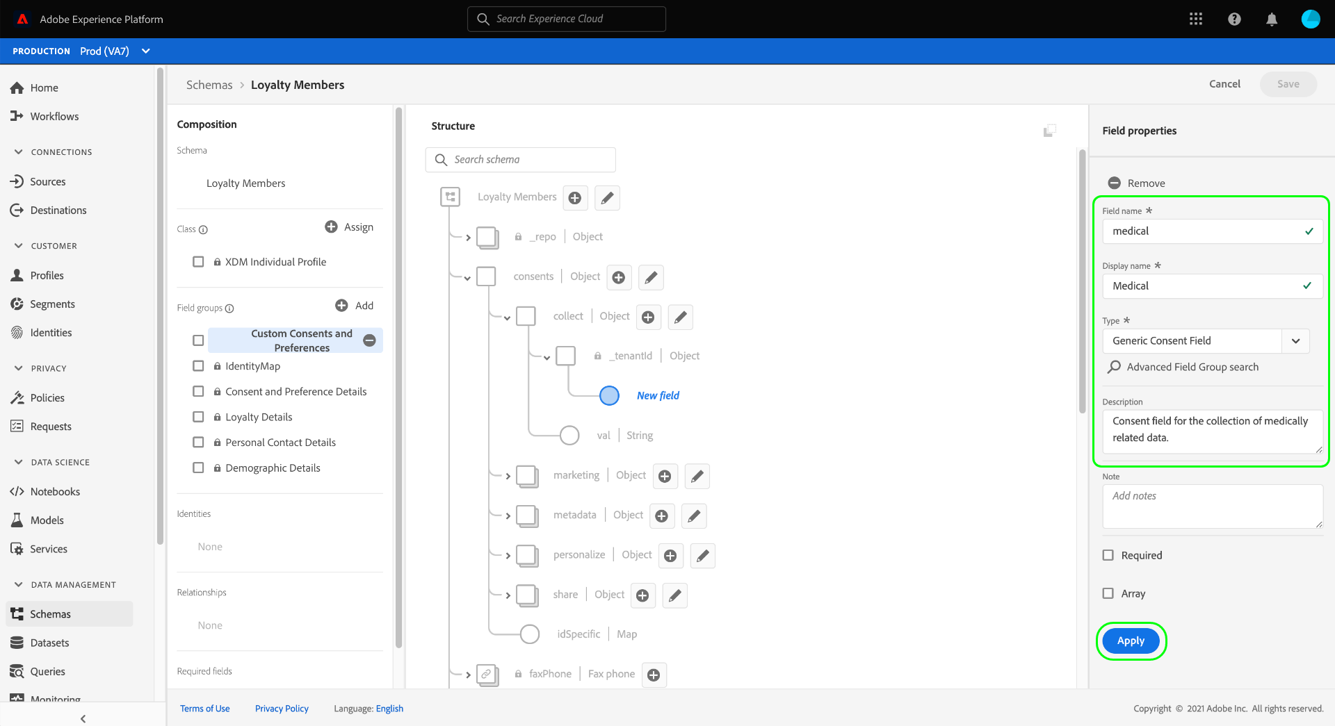Expand the metadata object node
This screenshot has height=726, width=1335.
(x=508, y=516)
